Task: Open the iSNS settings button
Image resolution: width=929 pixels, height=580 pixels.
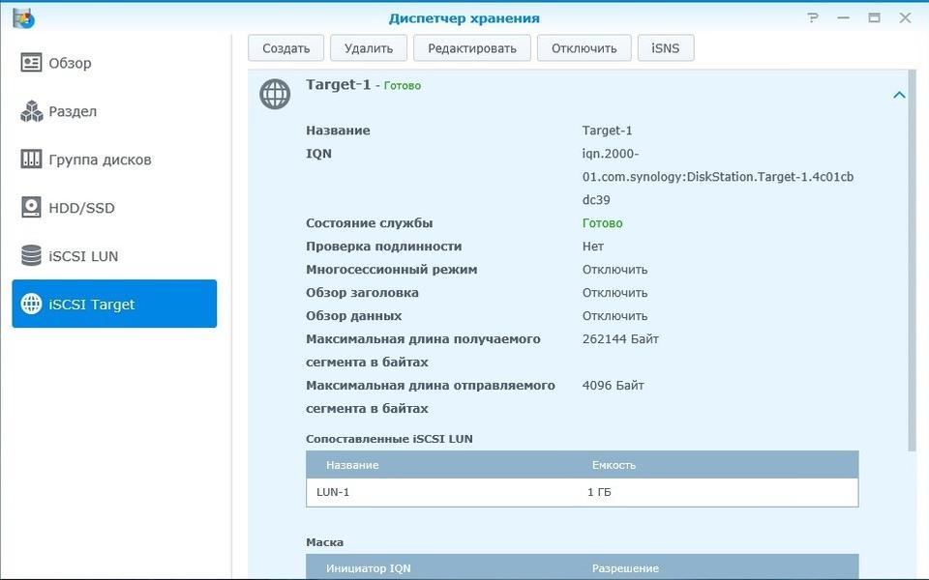Action: (x=665, y=48)
